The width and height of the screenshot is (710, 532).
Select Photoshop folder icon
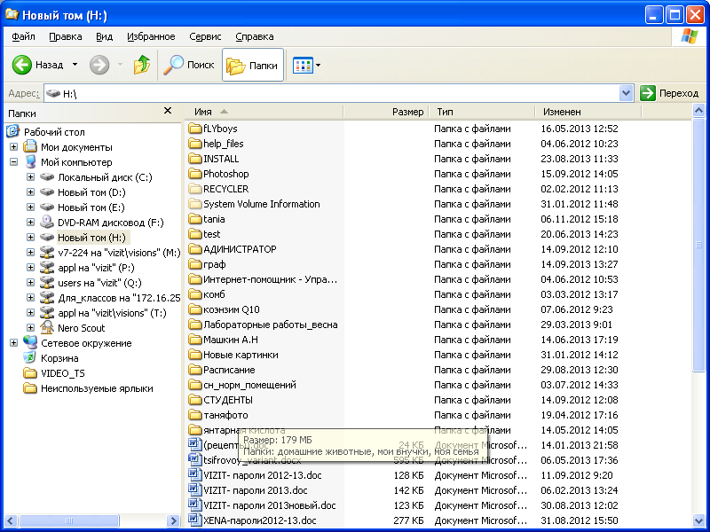click(x=194, y=174)
